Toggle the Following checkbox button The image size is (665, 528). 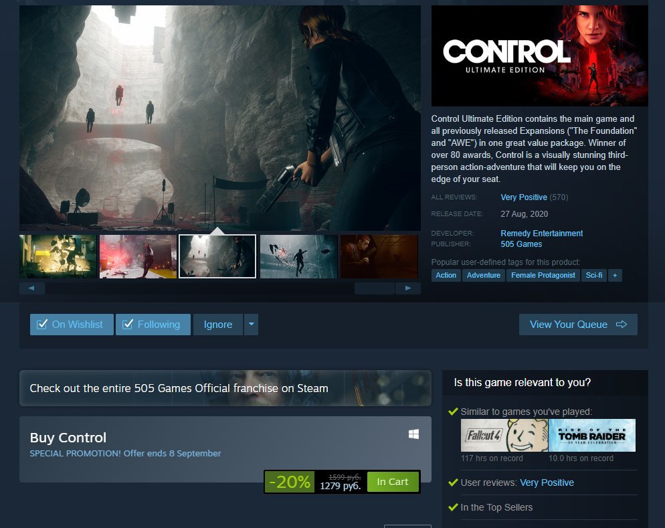point(153,325)
